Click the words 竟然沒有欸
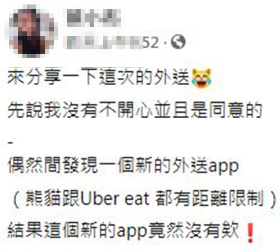 coord(193,230)
